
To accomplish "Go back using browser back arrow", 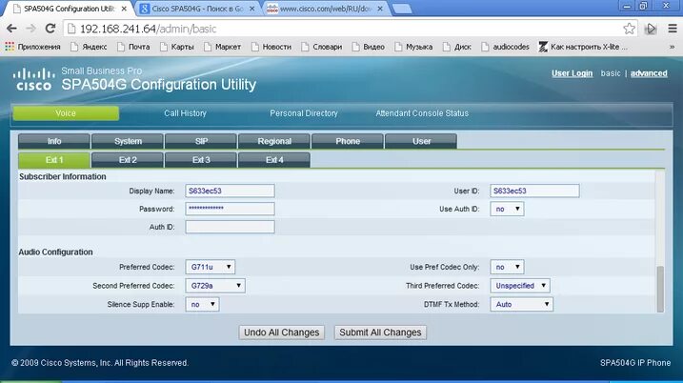I will click(11, 29).
